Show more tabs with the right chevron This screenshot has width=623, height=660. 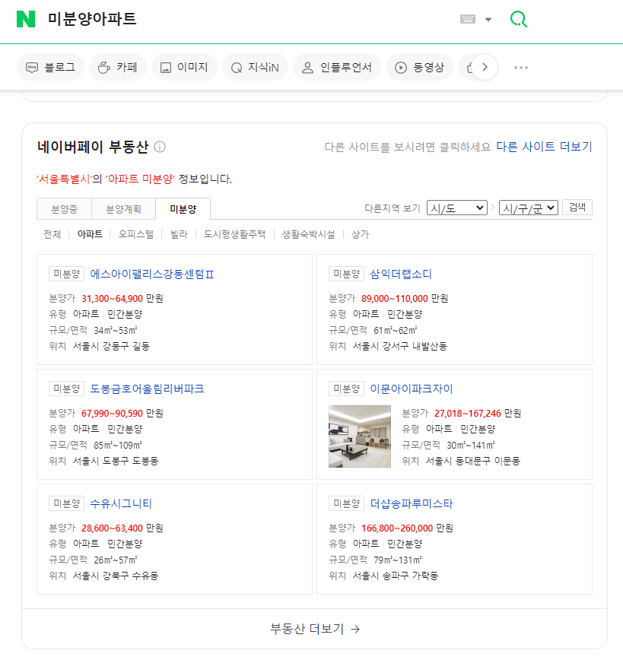click(485, 67)
